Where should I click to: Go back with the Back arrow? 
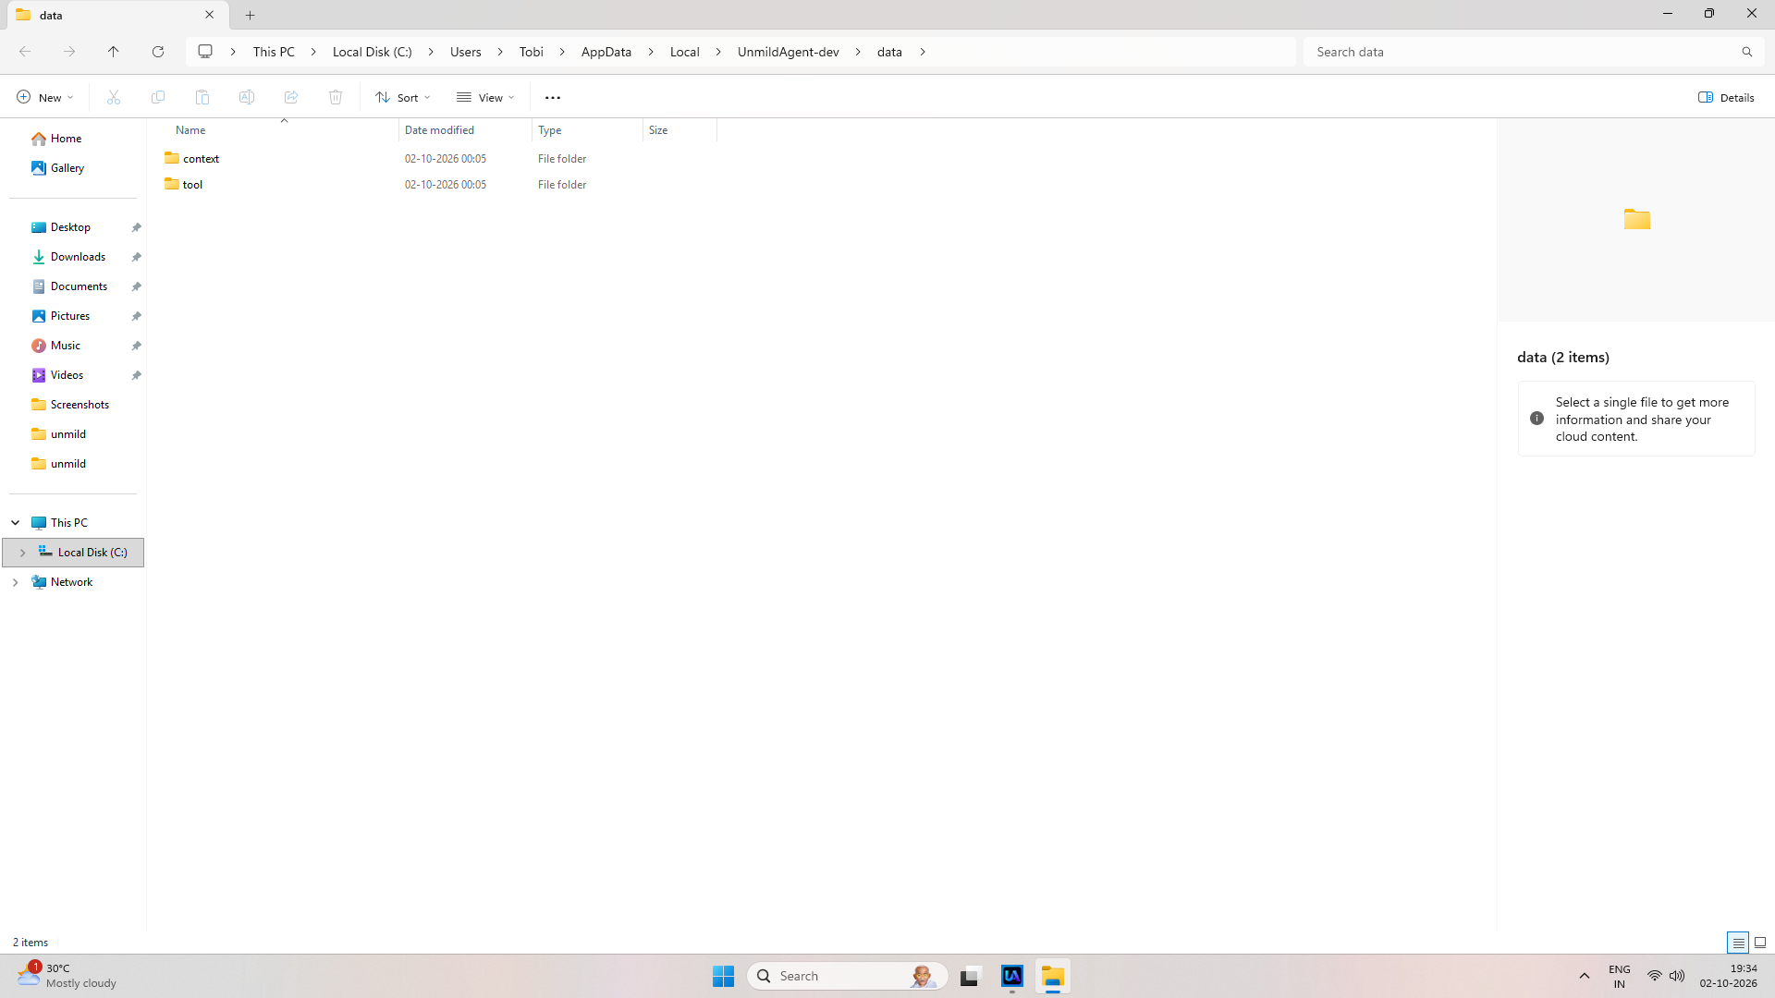pos(25,52)
